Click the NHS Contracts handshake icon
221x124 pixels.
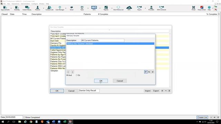(x=162, y=8)
